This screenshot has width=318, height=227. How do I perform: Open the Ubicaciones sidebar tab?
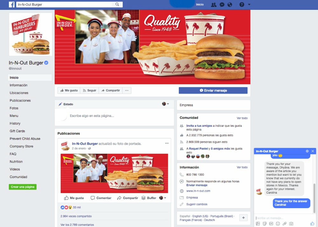(19, 93)
